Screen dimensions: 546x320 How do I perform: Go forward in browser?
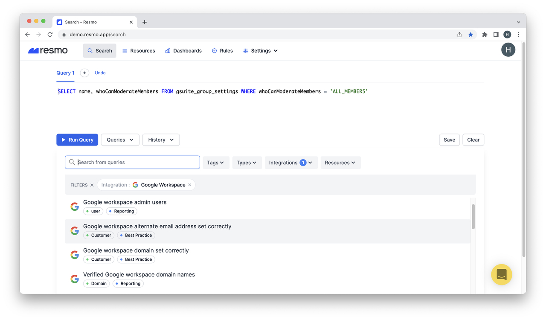click(39, 35)
